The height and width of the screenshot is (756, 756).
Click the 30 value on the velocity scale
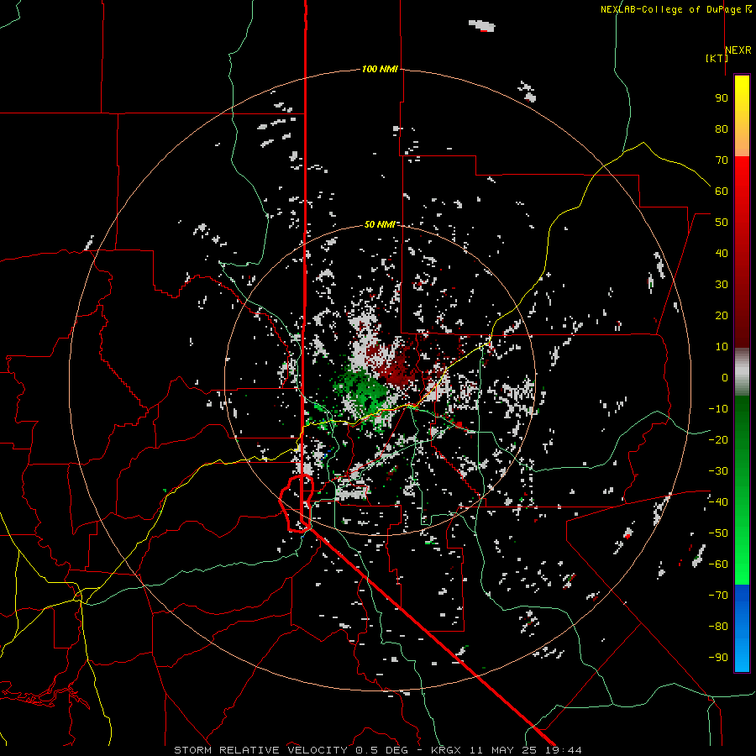coord(722,285)
